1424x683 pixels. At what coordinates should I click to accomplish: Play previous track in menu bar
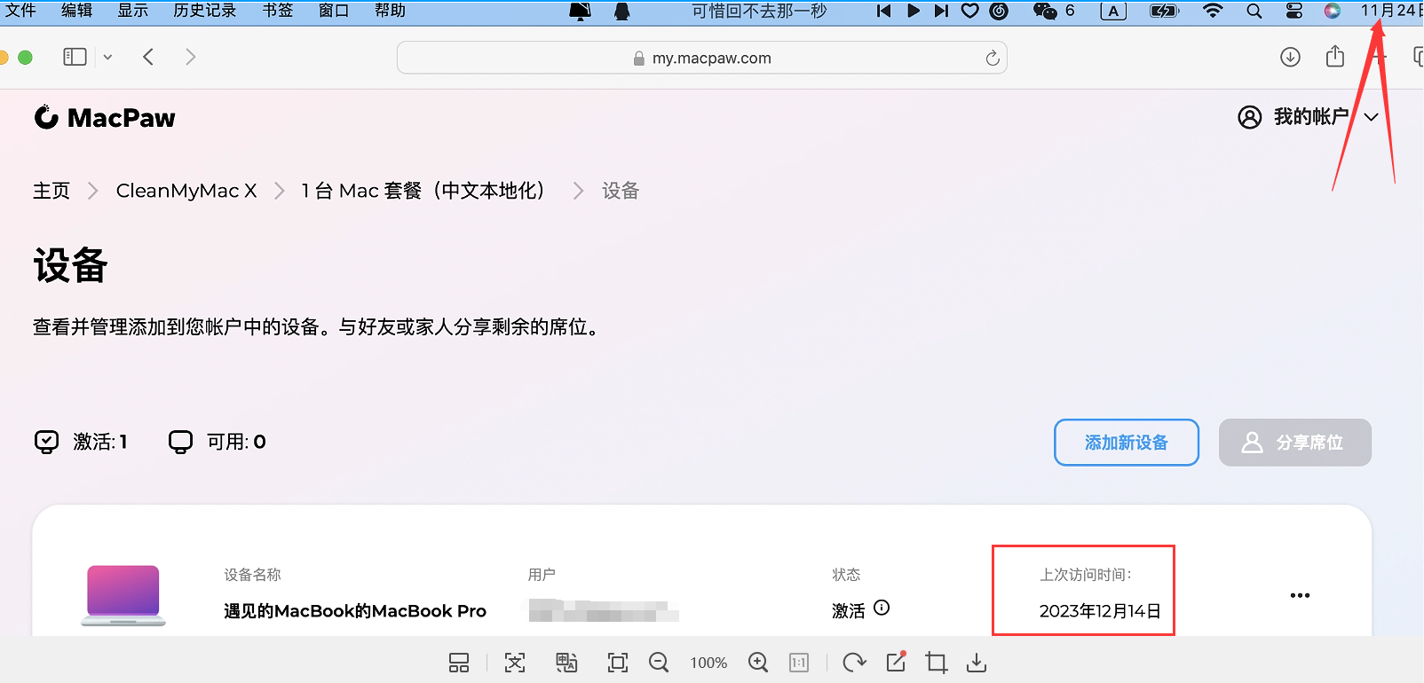[883, 11]
